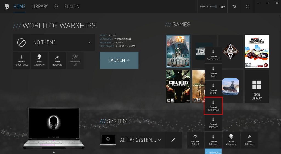Click the Alienware head logo

tap(7, 7)
